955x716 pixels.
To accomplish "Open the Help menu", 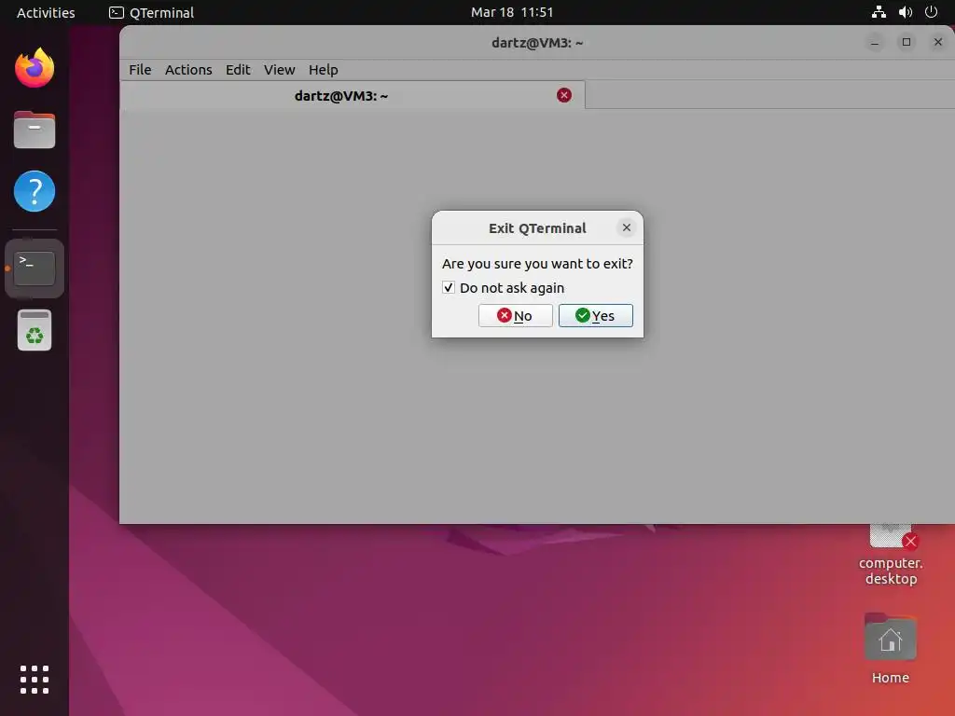I will [324, 69].
